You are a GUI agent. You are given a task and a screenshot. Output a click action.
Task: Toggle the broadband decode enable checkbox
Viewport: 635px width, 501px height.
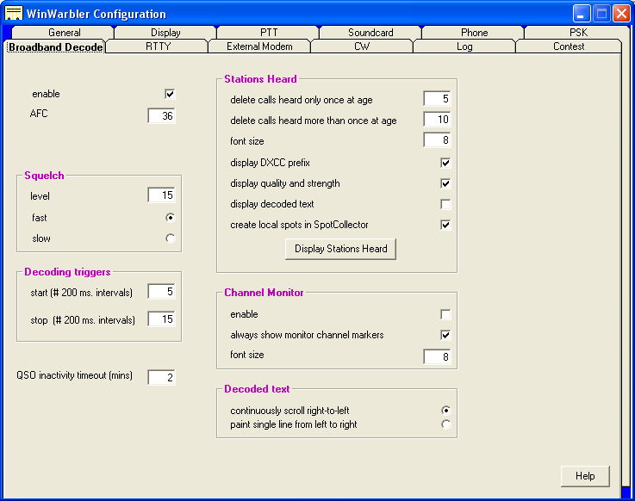[x=170, y=94]
